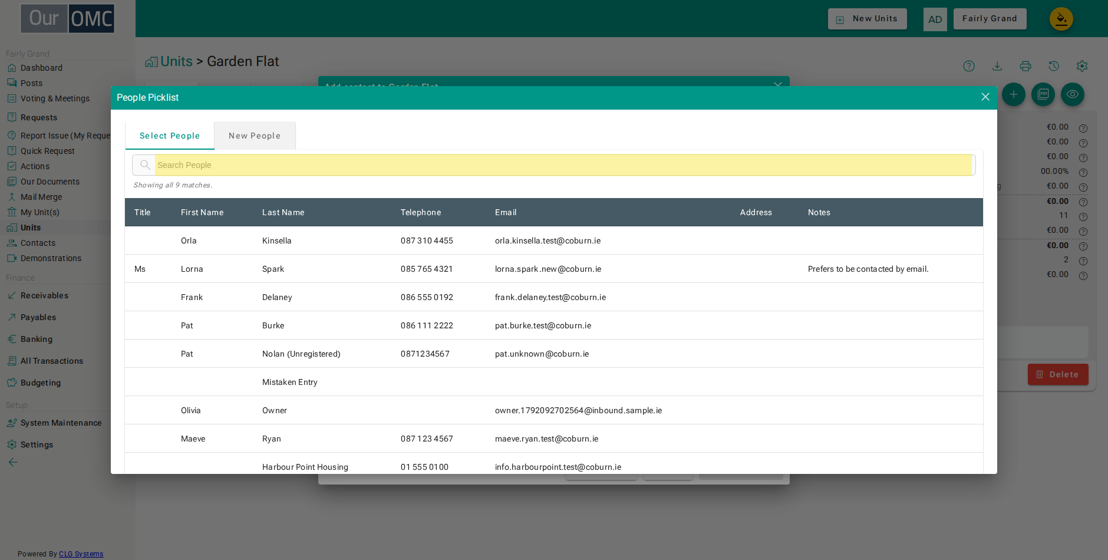Click the search magnifier icon
This screenshot has width=1108, height=560.
pyautogui.click(x=145, y=165)
